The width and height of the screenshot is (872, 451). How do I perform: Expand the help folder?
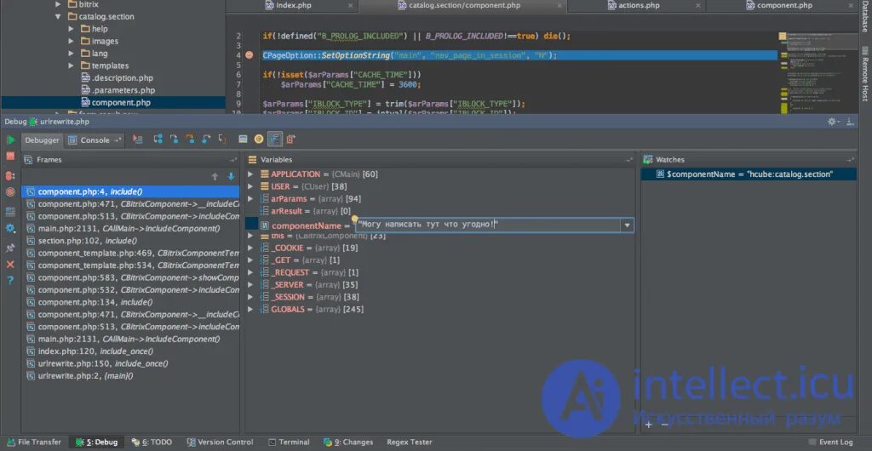(x=72, y=29)
